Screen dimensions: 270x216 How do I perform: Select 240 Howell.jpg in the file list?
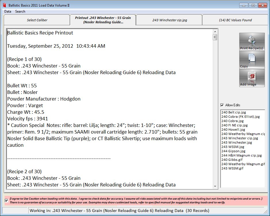point(233,130)
